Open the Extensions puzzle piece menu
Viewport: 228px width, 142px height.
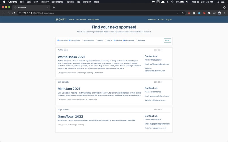pyautogui.click(x=209, y=13)
